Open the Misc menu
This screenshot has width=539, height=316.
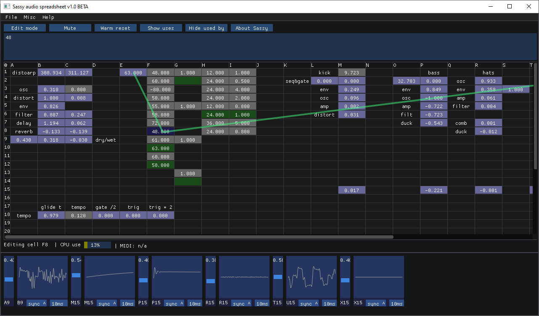coord(29,17)
